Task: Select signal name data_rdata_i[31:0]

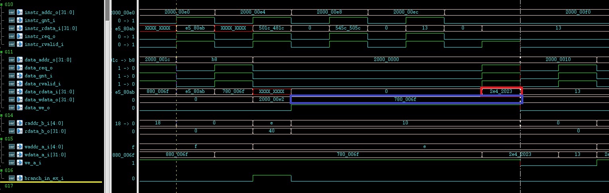Action: [49, 92]
